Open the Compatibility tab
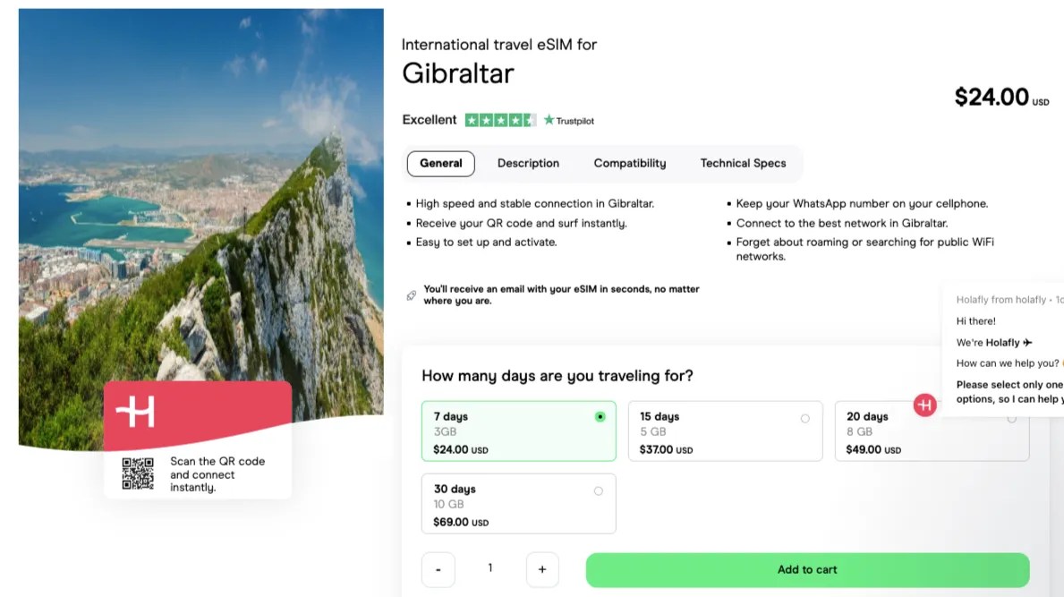The image size is (1064, 597). [629, 163]
